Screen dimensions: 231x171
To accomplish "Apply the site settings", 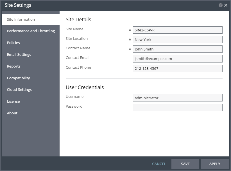I will [x=215, y=164].
